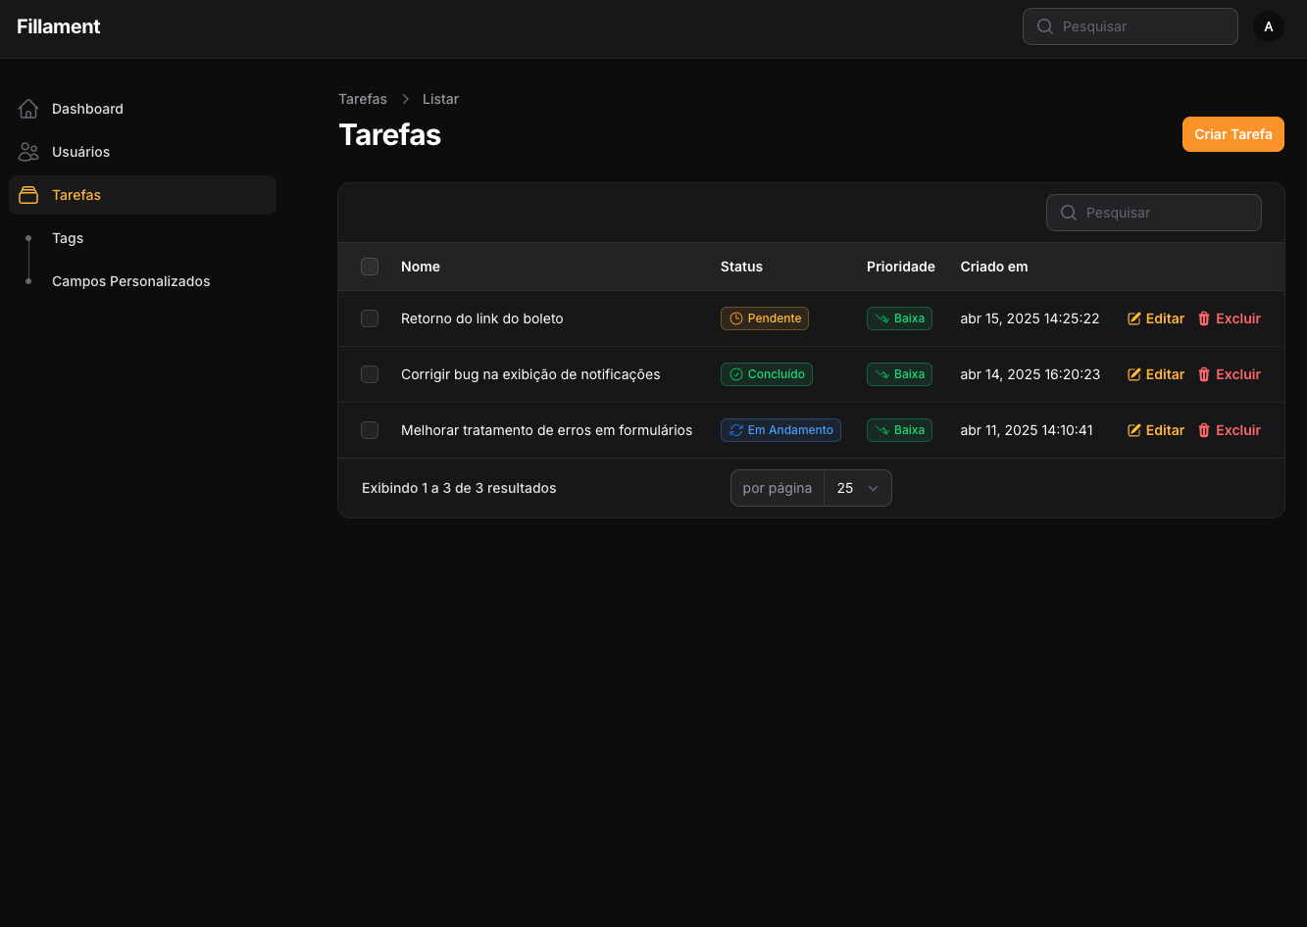Click the Tarefas stack icon in sidebar
The height and width of the screenshot is (927, 1307).
28,195
